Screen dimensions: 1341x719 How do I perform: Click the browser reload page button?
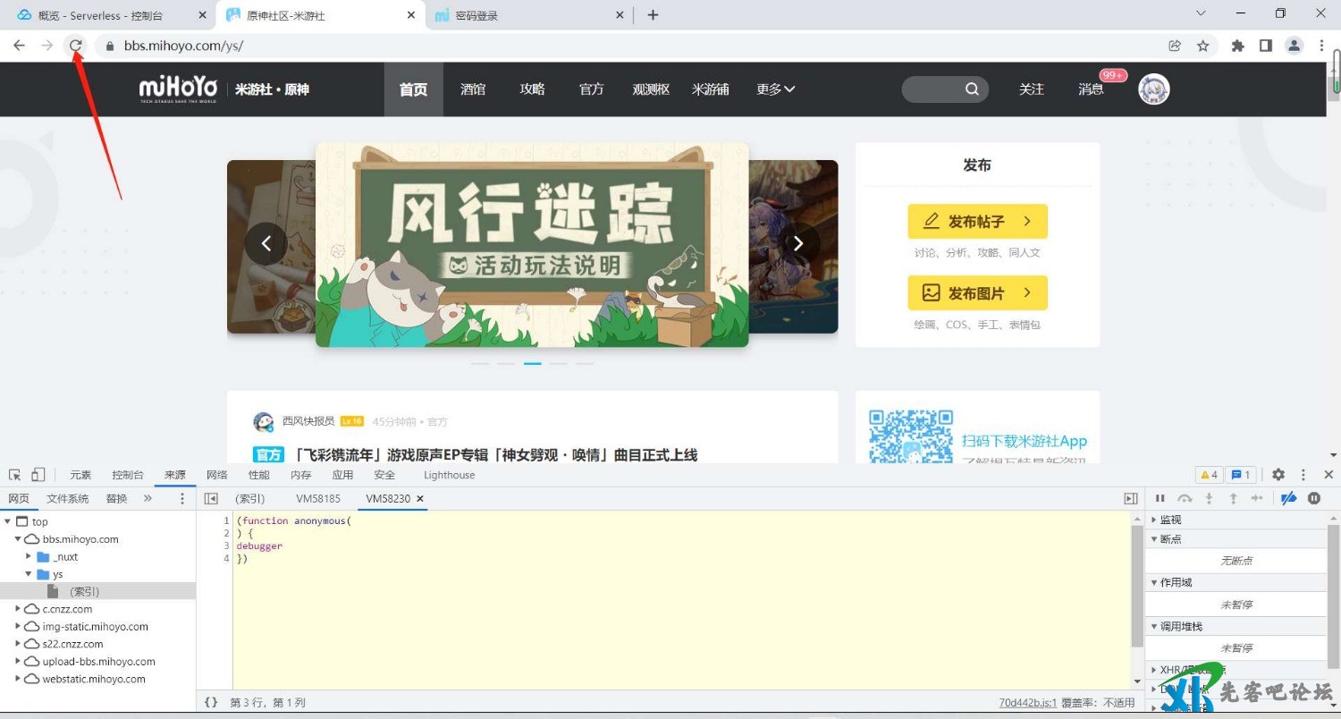click(x=76, y=46)
